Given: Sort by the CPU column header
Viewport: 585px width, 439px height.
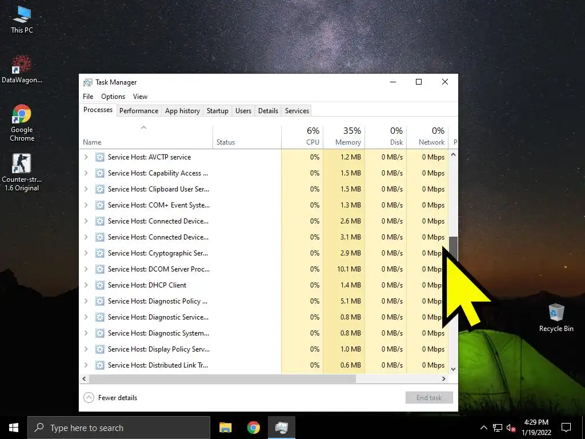Looking at the screenshot, I should coord(302,137).
